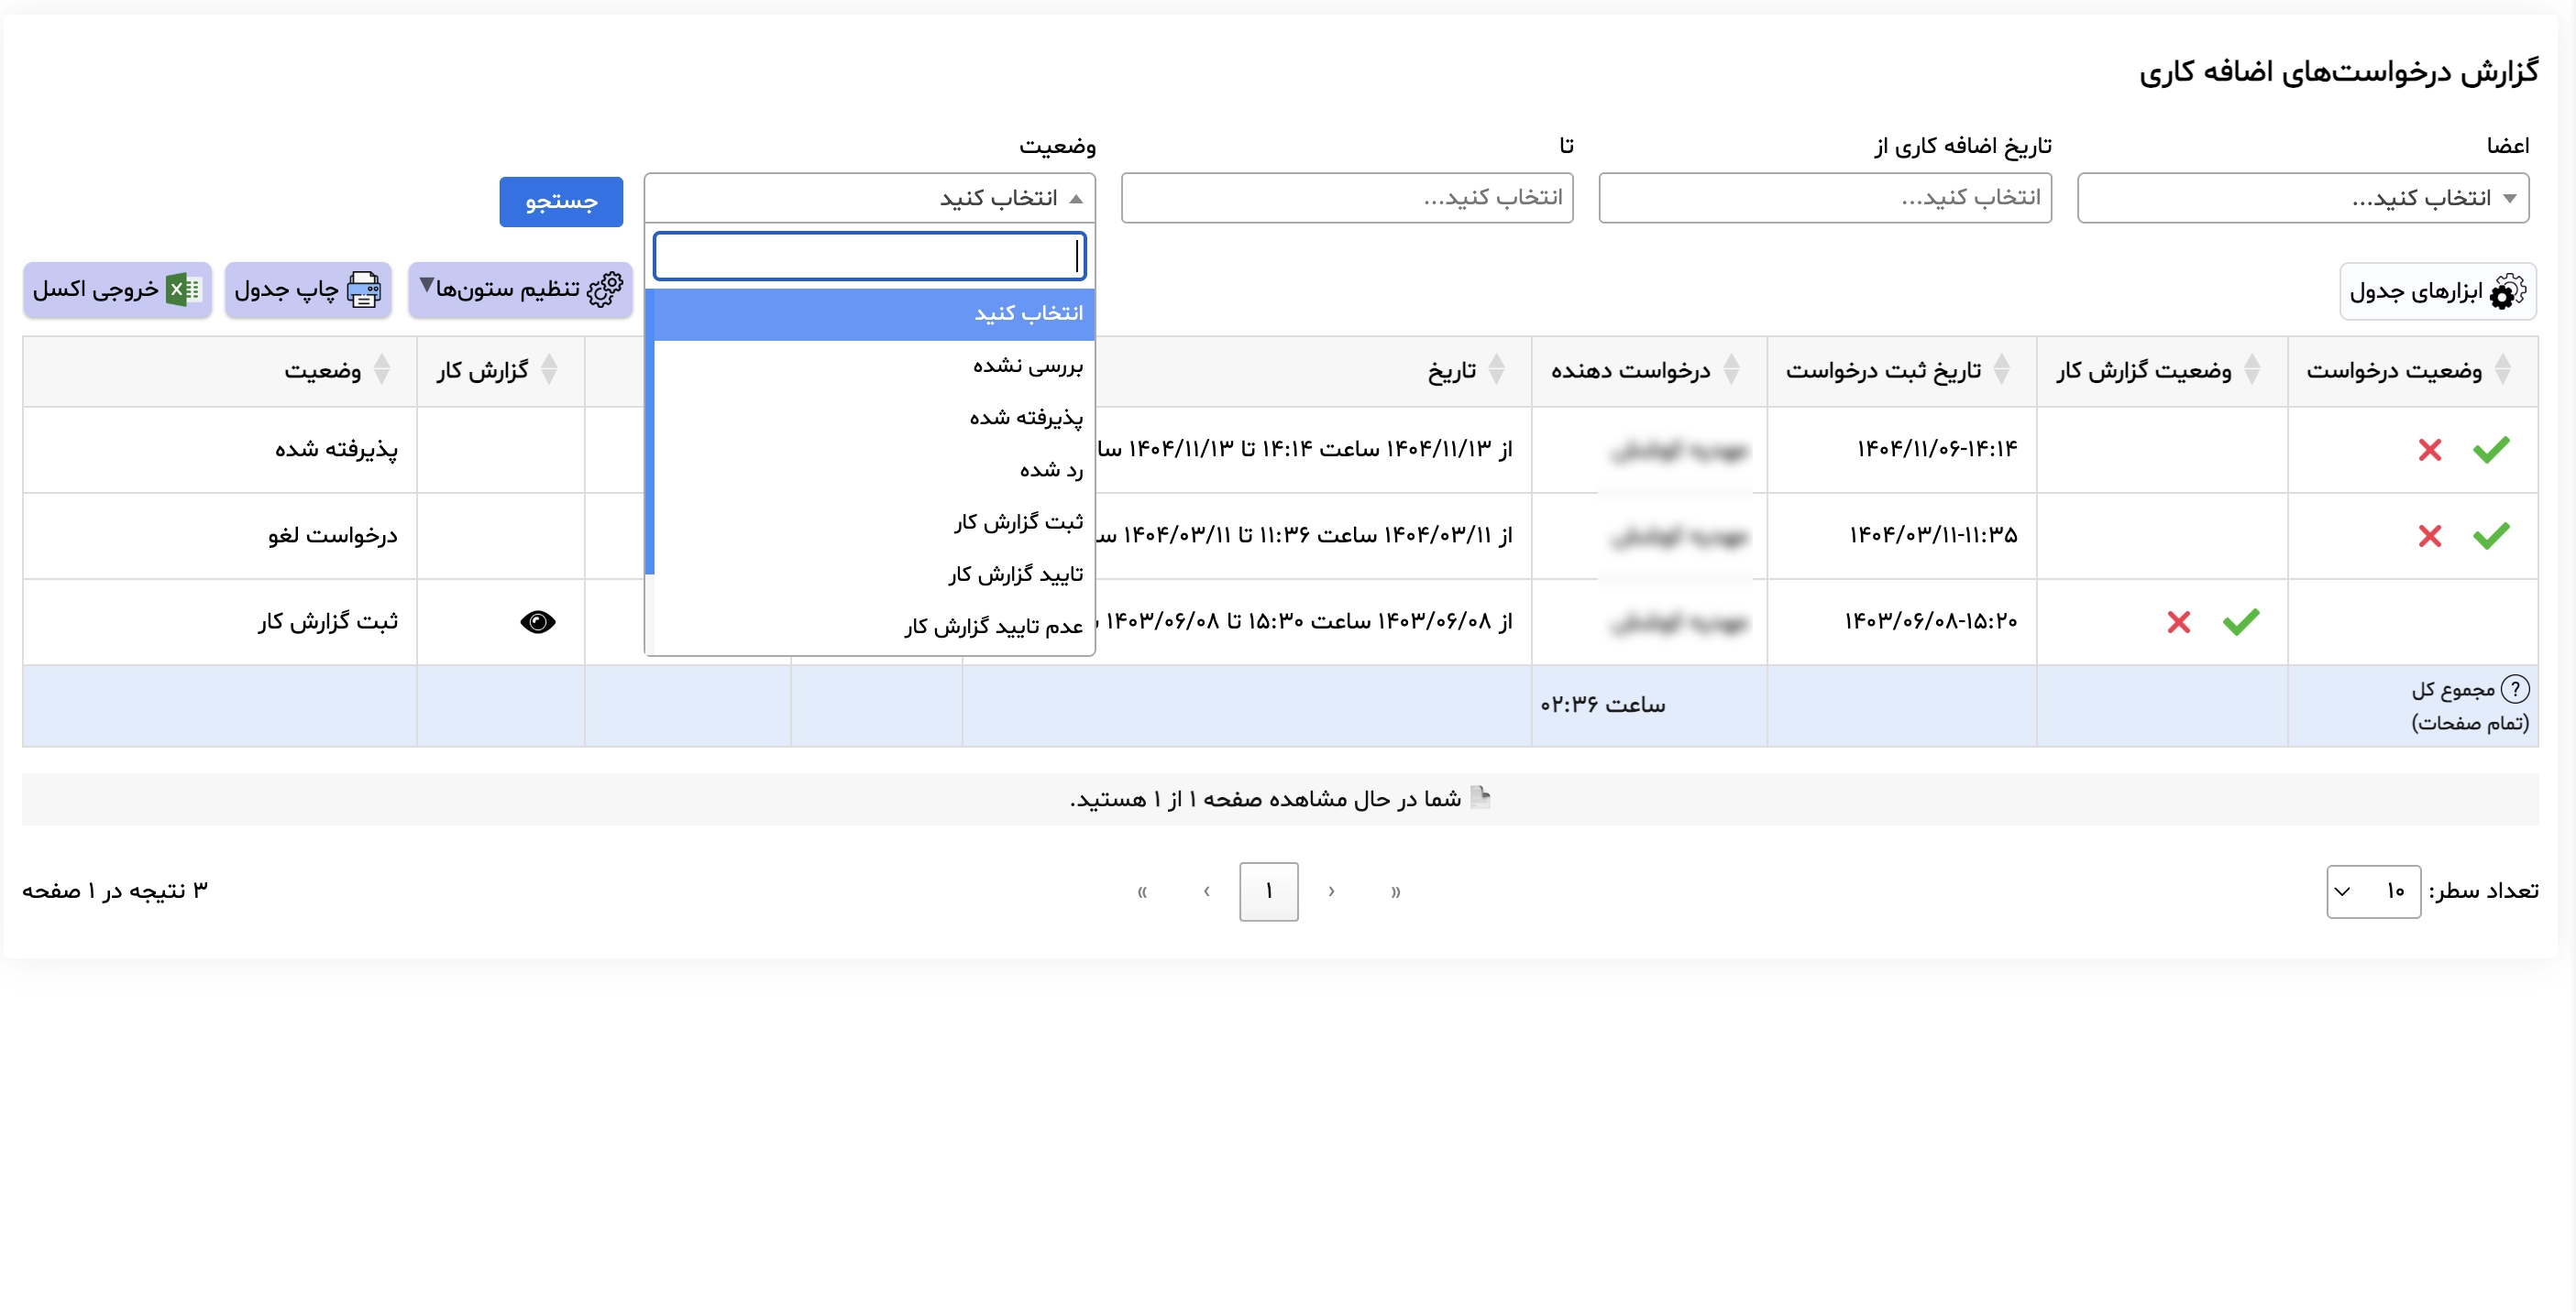Go to last page with pagination arrow
This screenshot has width=2576, height=1312.
pos(1143,891)
